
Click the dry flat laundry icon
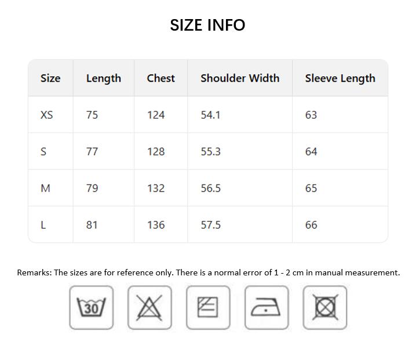pyautogui.click(x=208, y=307)
